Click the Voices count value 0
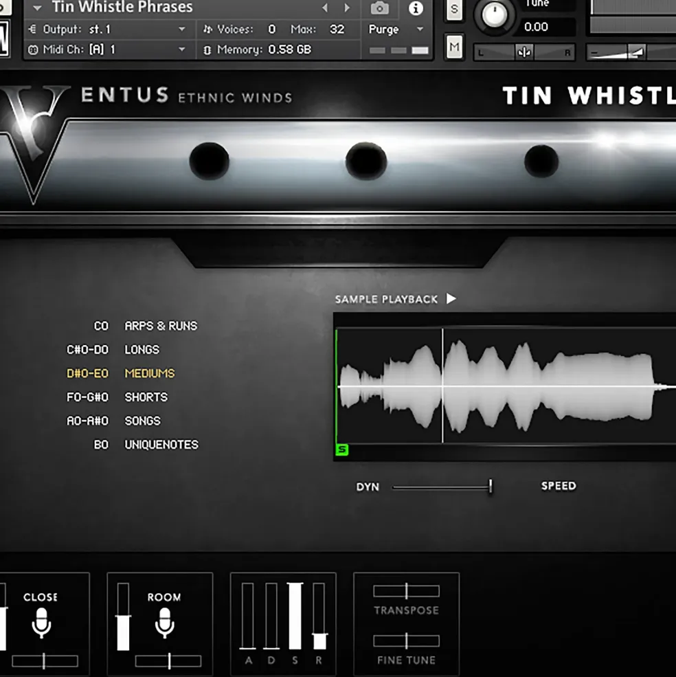 [x=271, y=30]
